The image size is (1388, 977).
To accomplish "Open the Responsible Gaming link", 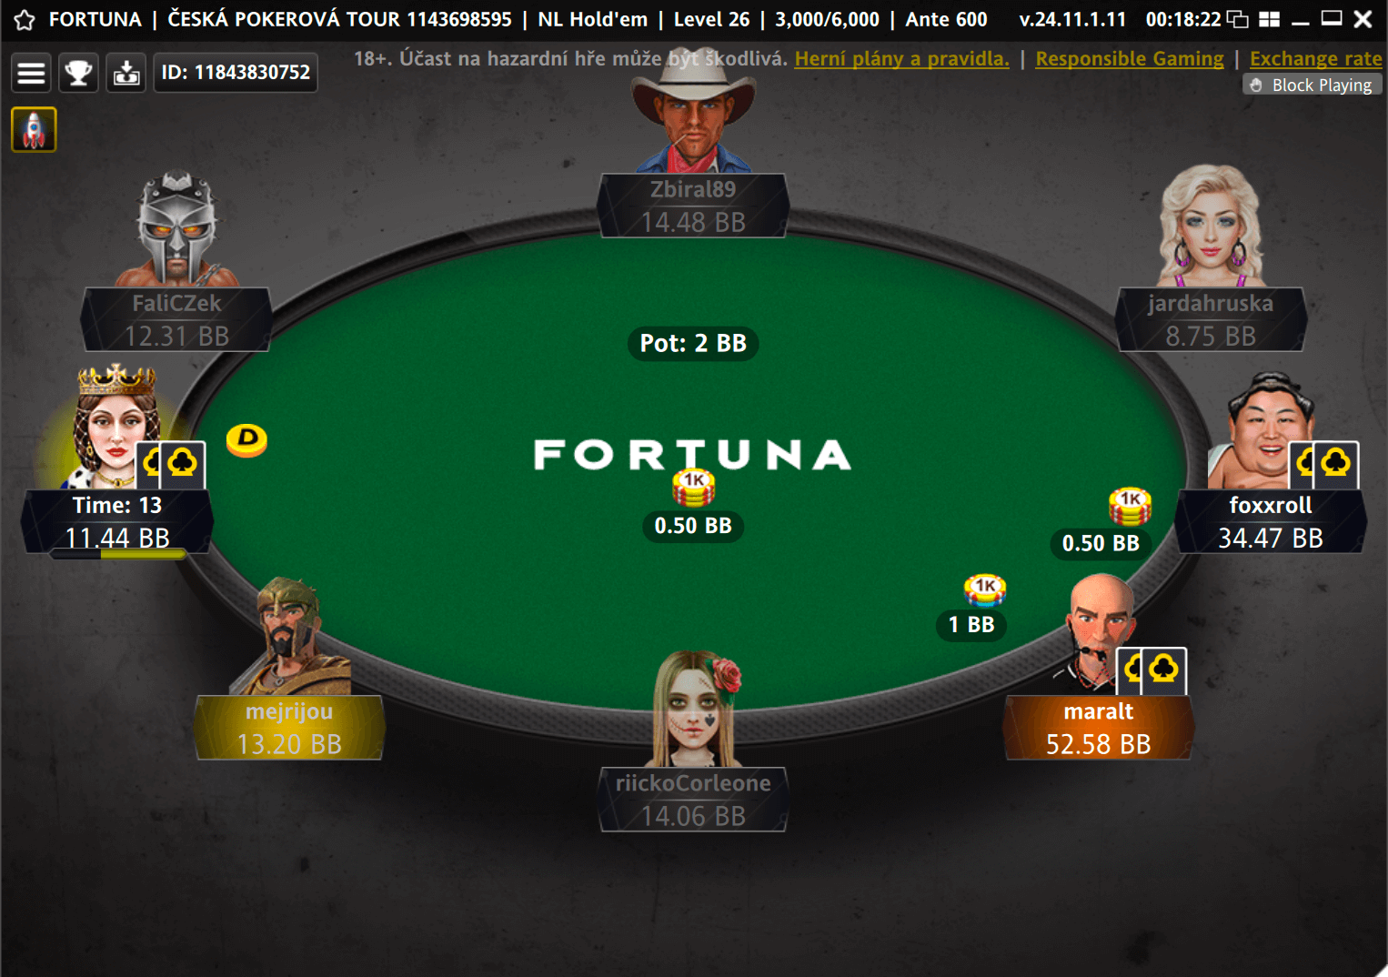I will point(1130,59).
